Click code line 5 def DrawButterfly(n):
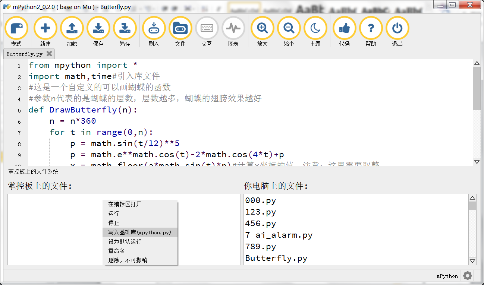Screen dimensions: 484x285 click(83, 110)
